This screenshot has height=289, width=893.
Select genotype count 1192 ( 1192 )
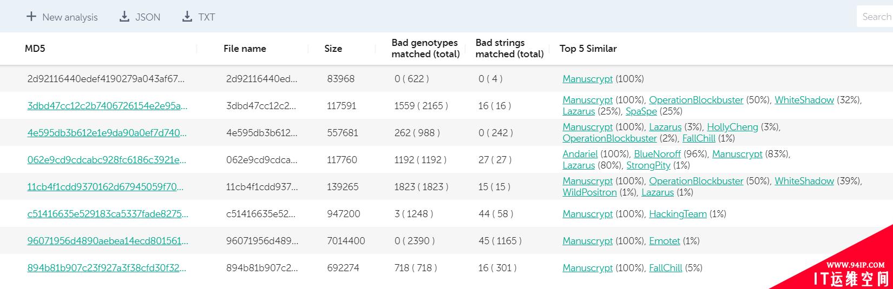pyautogui.click(x=421, y=160)
